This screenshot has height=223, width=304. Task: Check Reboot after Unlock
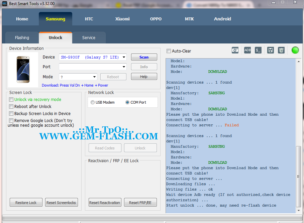coord(11,107)
